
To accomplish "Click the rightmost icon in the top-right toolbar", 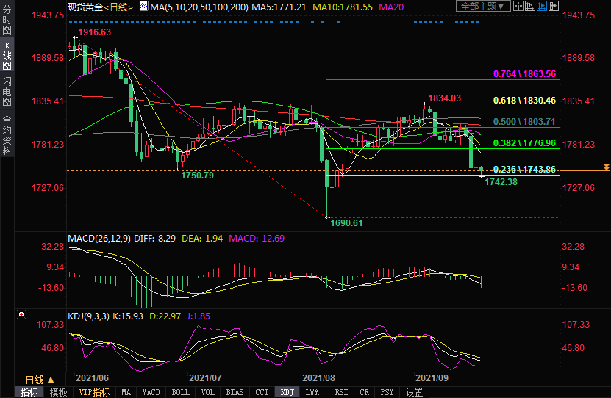I will point(554,7).
